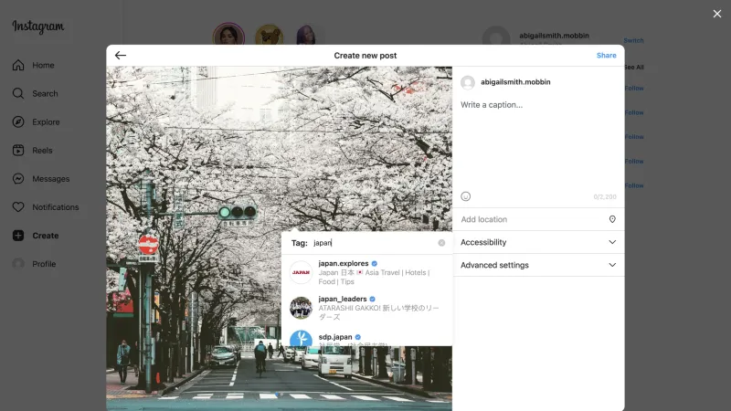The image size is (731, 411).
Task: Click the Search magnifier icon
Action: point(18,94)
